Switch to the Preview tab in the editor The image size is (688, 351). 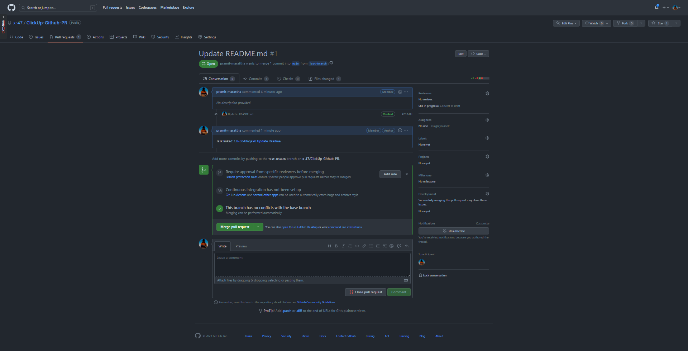(x=241, y=246)
